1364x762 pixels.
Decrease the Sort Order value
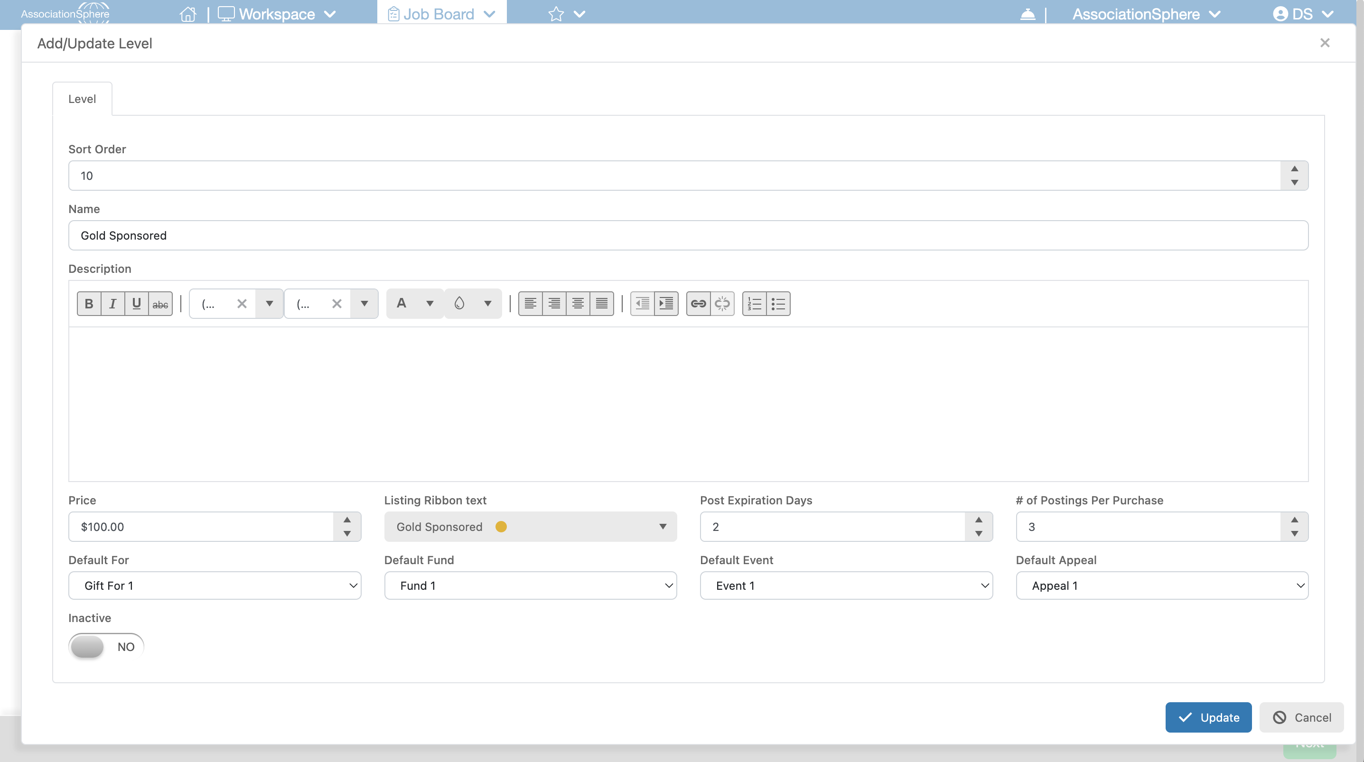click(1295, 183)
